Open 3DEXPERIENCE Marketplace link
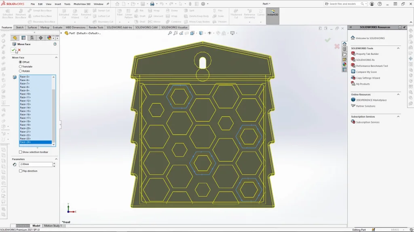414x232 pixels. [371, 100]
